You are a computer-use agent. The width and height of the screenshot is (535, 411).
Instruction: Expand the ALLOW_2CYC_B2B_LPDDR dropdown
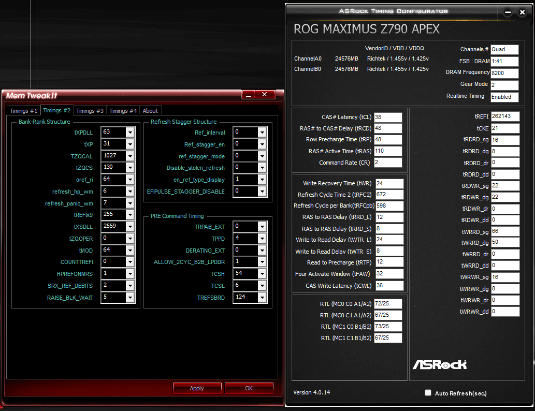pyautogui.click(x=262, y=262)
